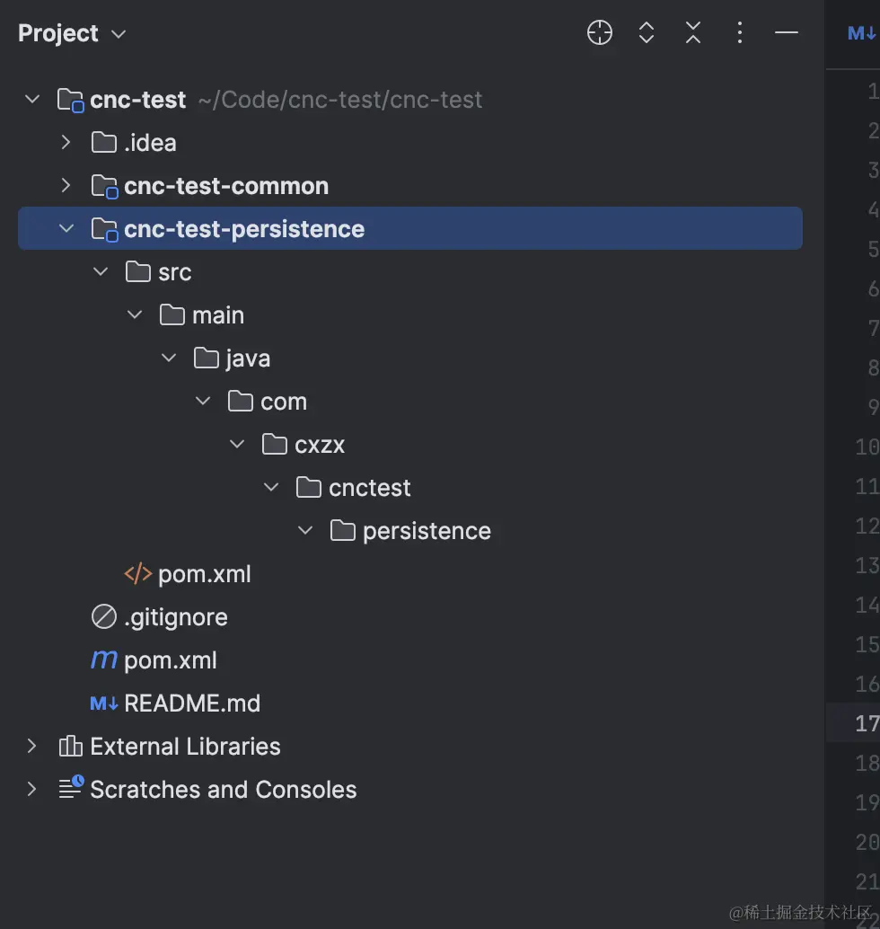Open the .gitignore file
Screen dimensions: 880x929
click(x=175, y=617)
